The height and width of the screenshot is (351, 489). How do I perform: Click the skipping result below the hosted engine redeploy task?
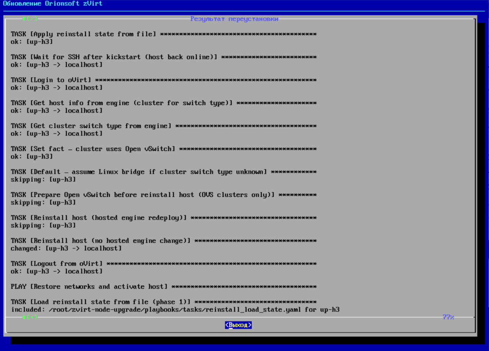point(43,225)
